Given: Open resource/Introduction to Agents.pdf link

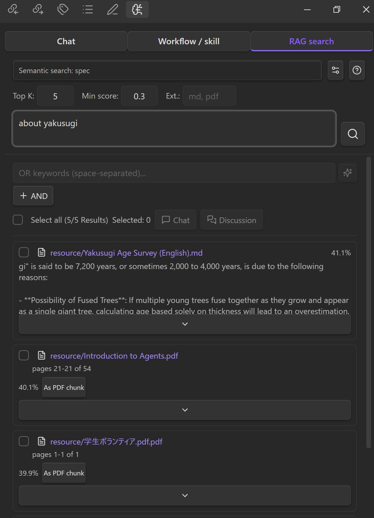Looking at the screenshot, I should [x=114, y=356].
